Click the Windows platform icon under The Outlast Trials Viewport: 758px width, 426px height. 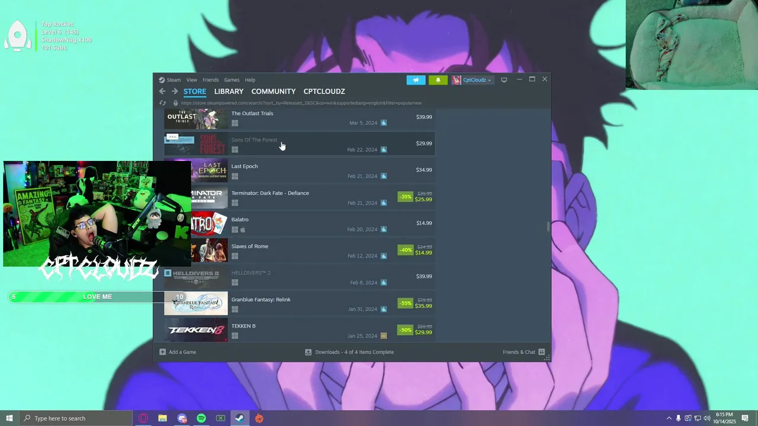coord(235,123)
